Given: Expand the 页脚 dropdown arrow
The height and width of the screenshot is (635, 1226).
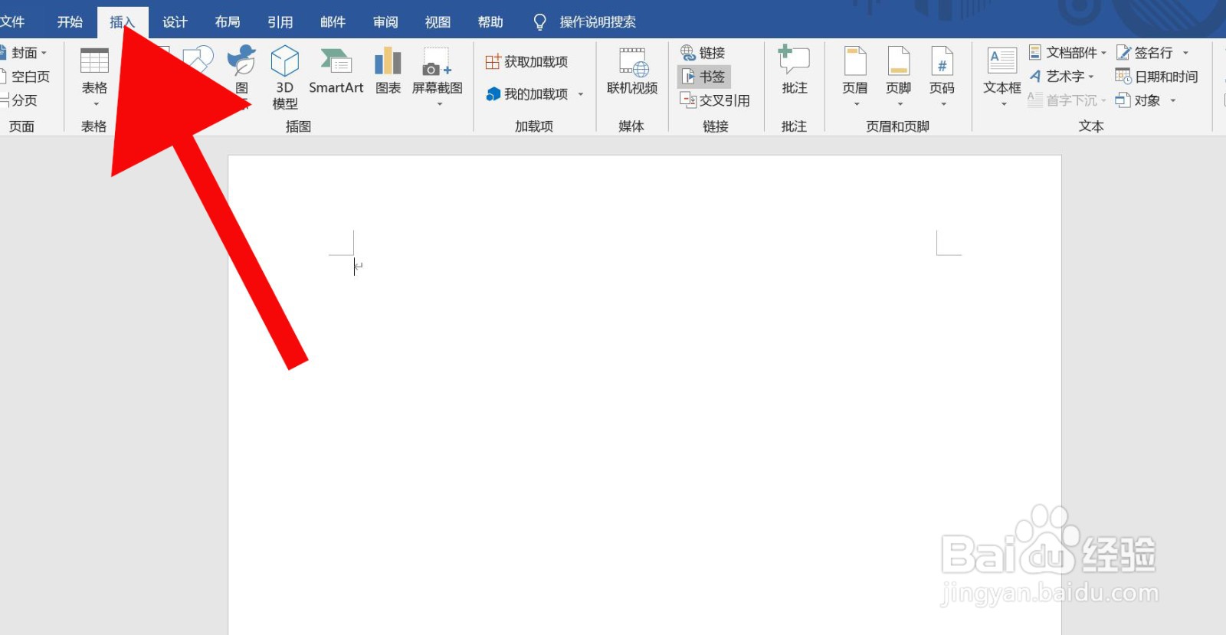Looking at the screenshot, I should [x=900, y=104].
